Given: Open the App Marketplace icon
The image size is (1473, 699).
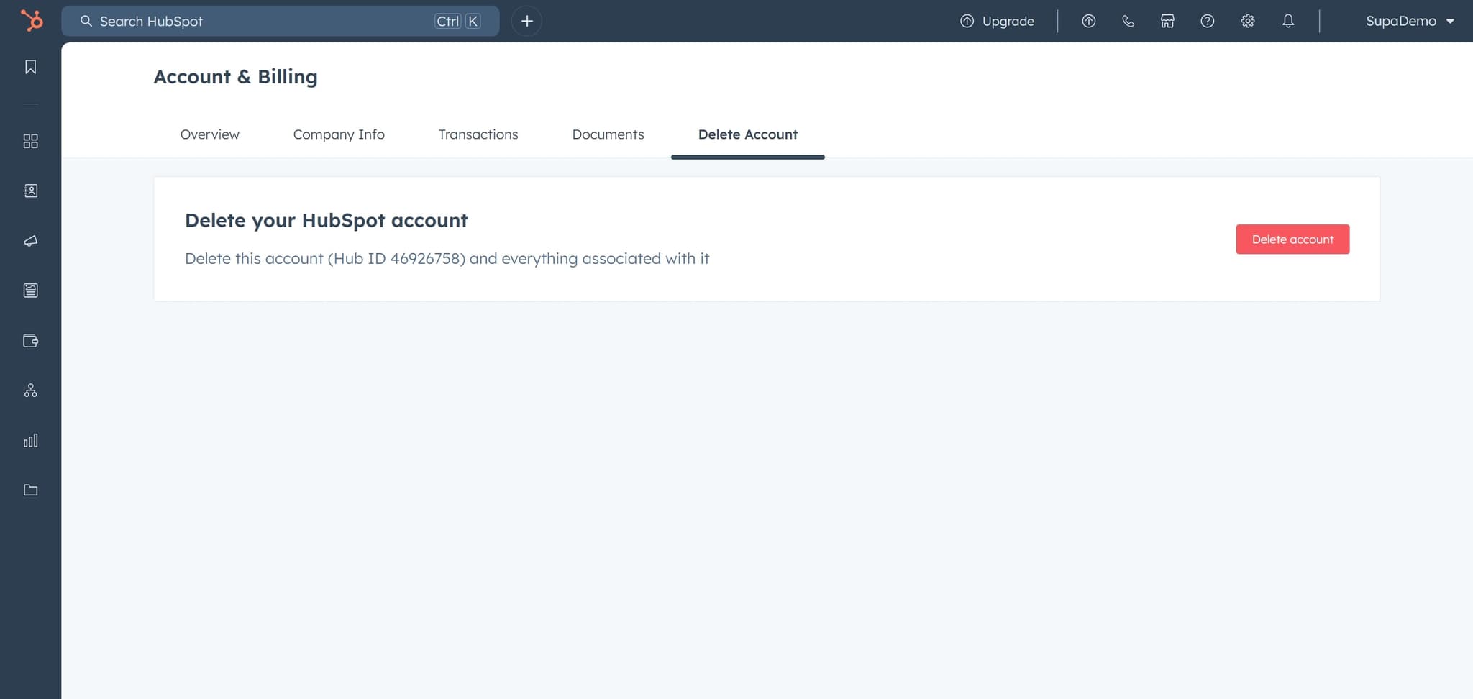Looking at the screenshot, I should (1167, 21).
